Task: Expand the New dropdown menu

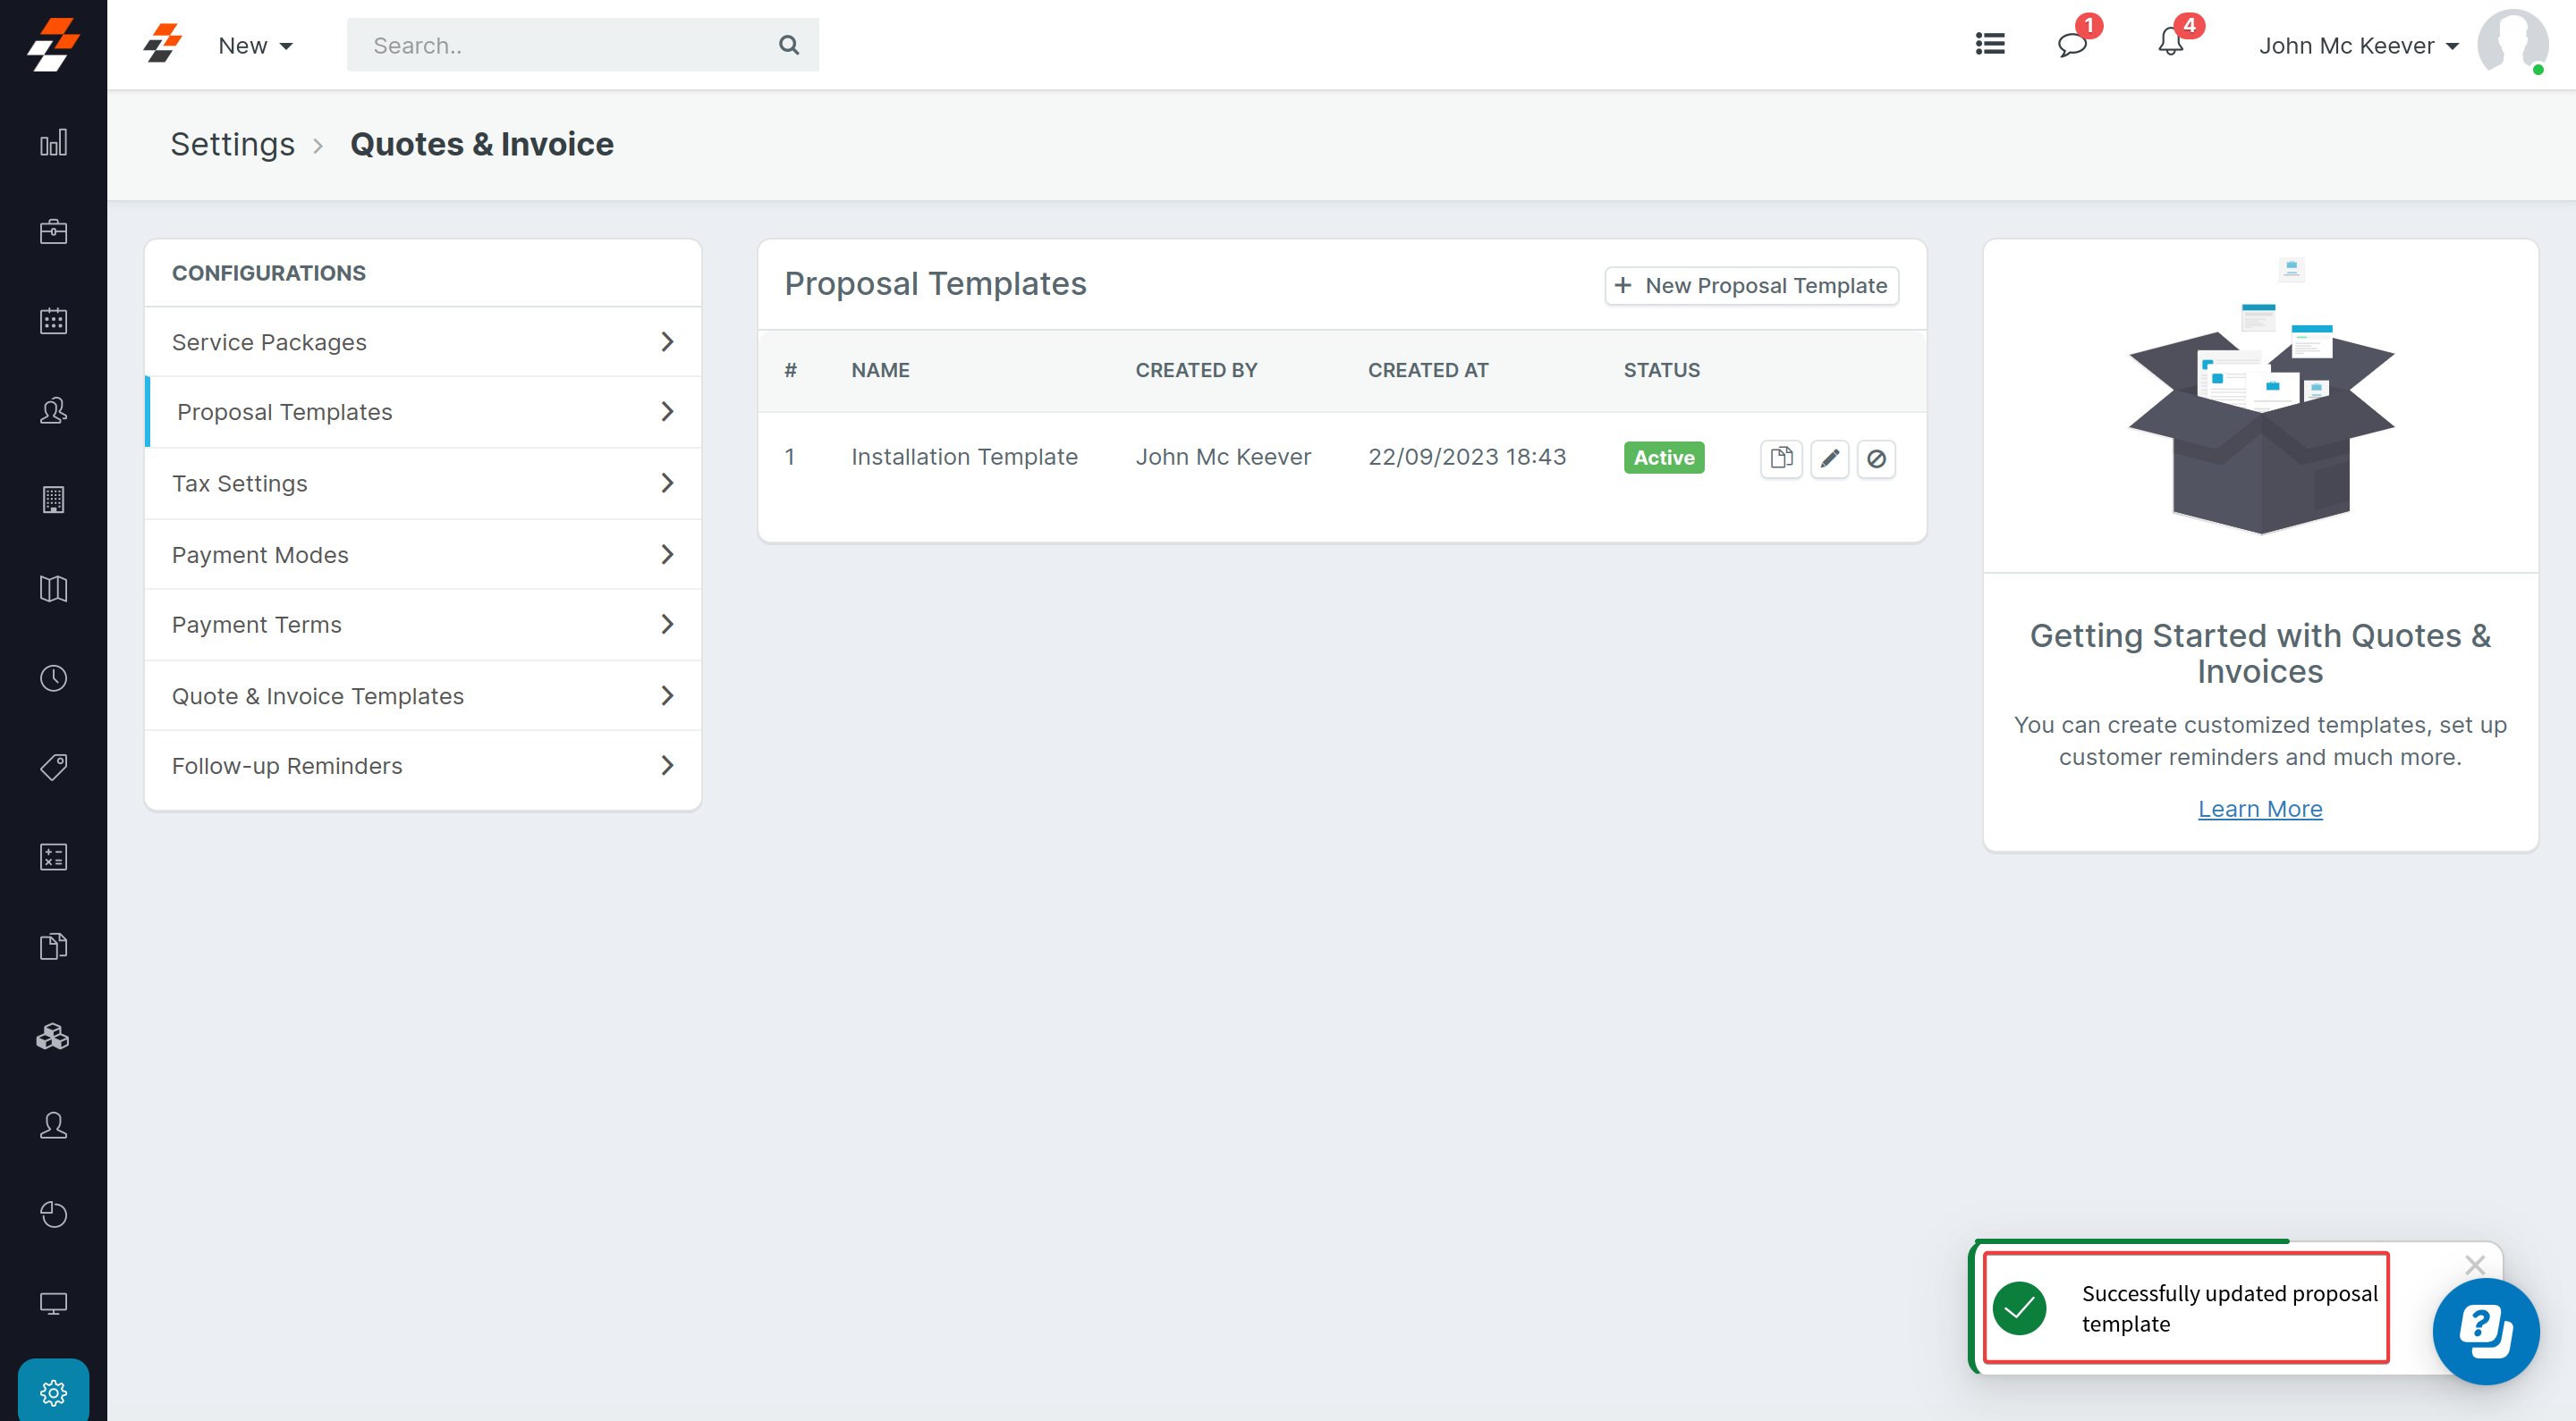Action: click(255, 46)
